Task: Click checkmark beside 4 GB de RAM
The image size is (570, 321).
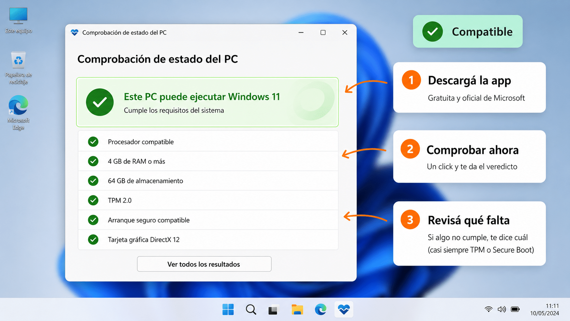Action: click(93, 161)
